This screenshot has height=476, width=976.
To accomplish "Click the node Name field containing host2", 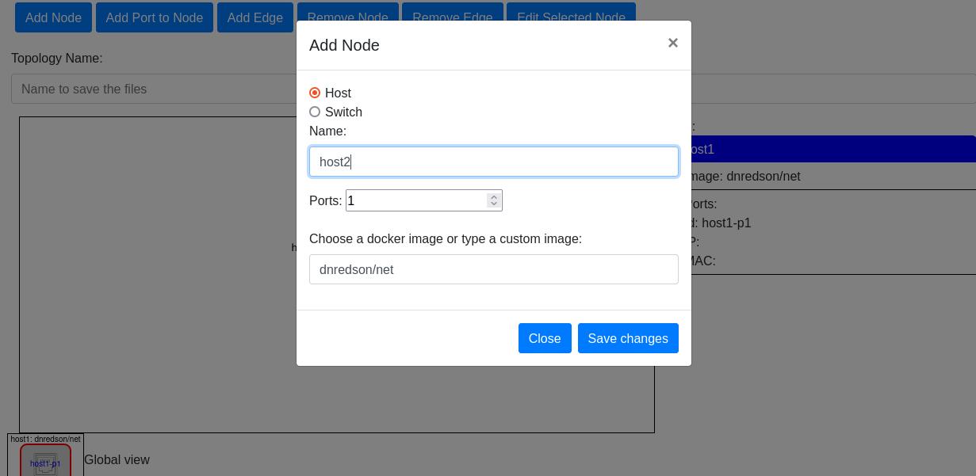I will (x=493, y=162).
